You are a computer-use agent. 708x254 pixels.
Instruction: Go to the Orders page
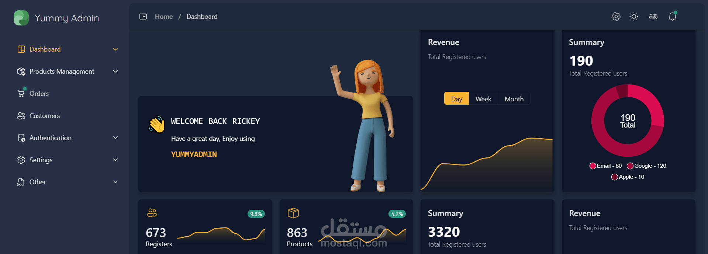coord(68,93)
